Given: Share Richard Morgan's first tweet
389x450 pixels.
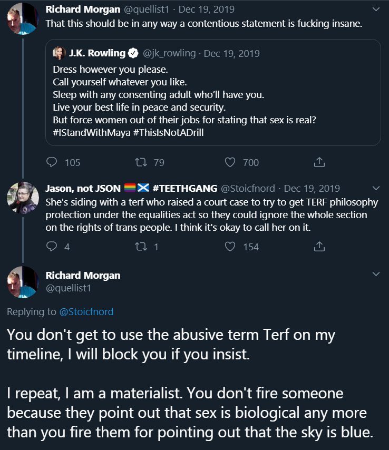Looking at the screenshot, I should [x=319, y=162].
